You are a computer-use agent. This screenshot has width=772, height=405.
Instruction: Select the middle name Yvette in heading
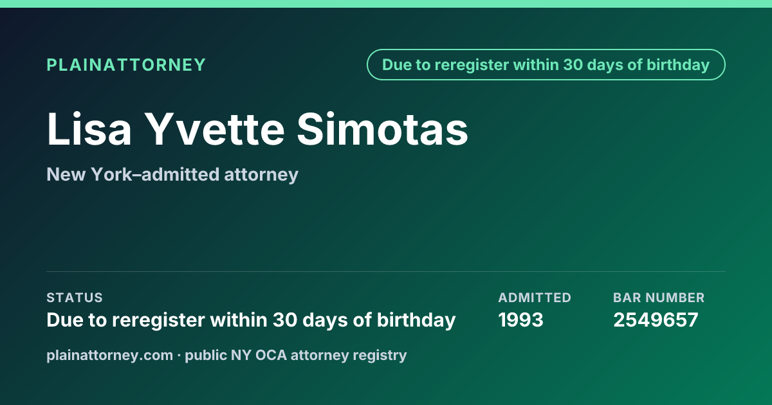pos(214,129)
